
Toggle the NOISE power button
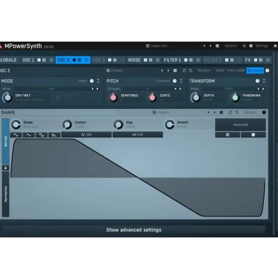(158, 60)
